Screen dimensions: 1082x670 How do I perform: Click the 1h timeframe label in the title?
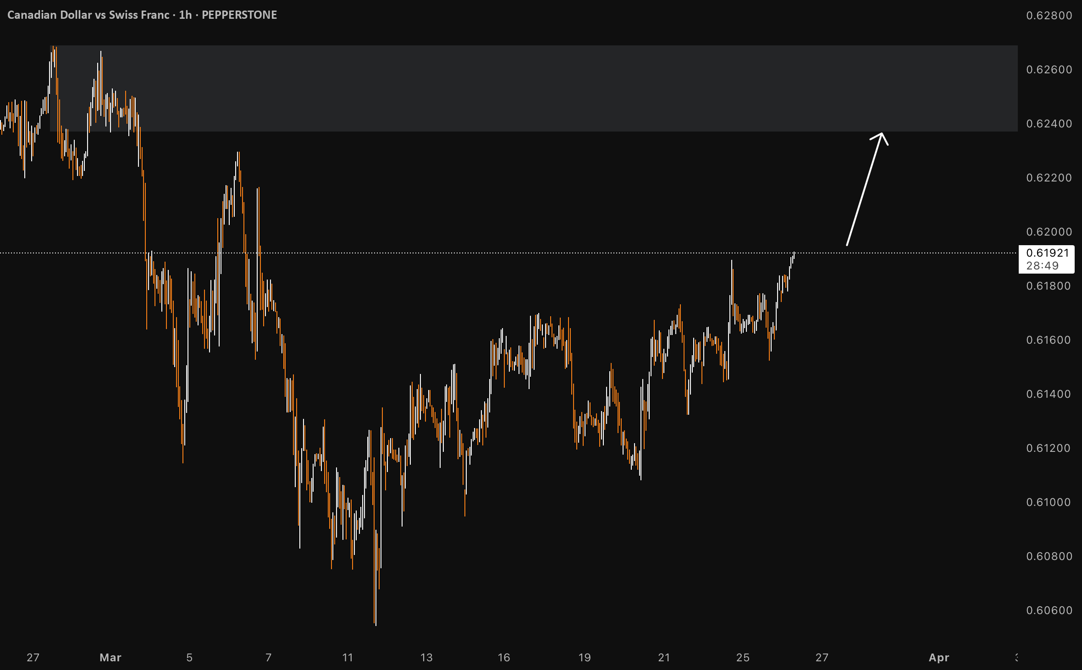185,15
